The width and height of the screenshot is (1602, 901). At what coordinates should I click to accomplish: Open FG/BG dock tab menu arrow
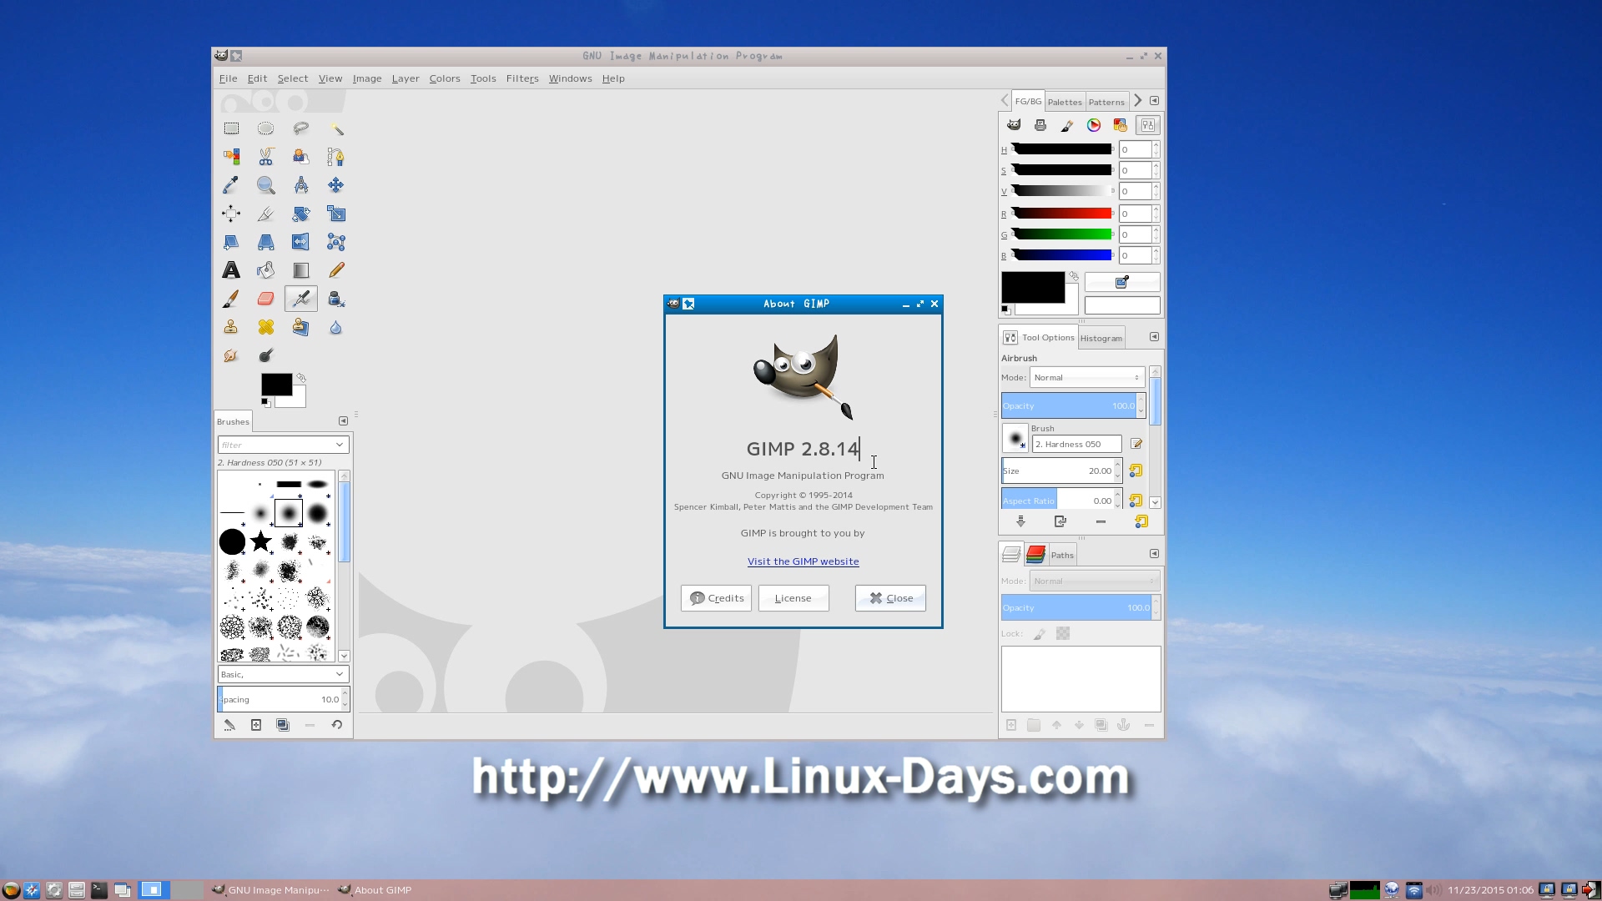1154,101
